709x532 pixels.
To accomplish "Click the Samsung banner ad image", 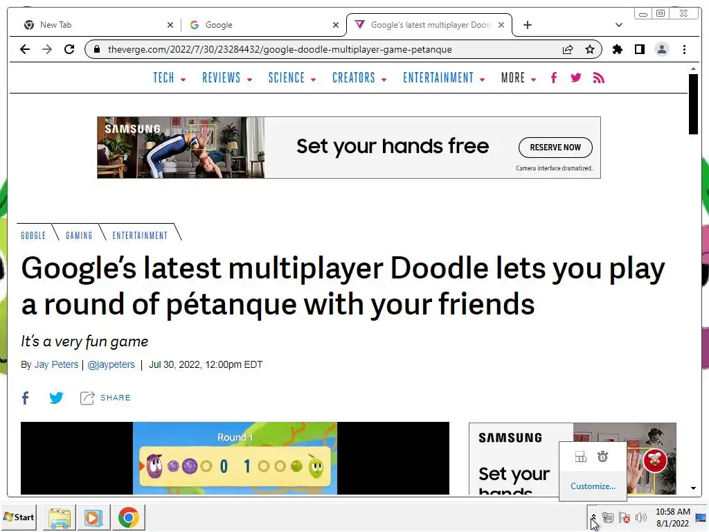I will tap(181, 148).
